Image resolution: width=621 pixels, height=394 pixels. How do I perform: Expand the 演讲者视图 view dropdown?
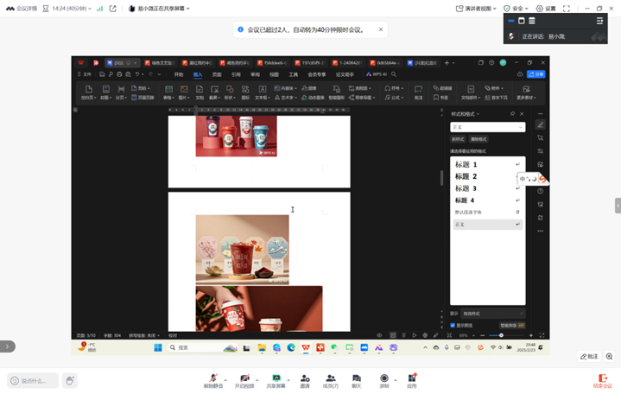click(x=477, y=9)
